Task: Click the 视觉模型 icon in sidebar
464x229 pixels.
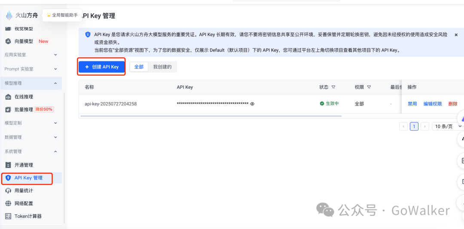Action: click(x=8, y=29)
